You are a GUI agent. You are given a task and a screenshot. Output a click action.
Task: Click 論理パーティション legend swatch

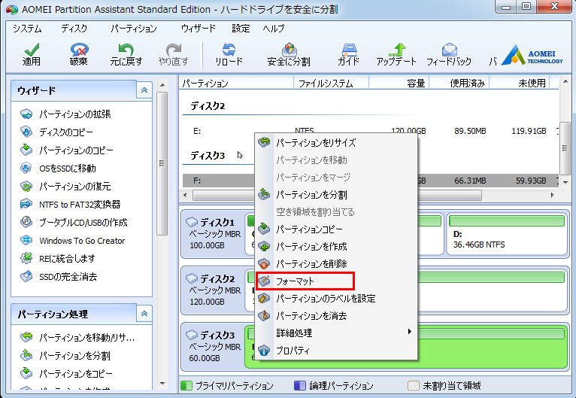[300, 385]
